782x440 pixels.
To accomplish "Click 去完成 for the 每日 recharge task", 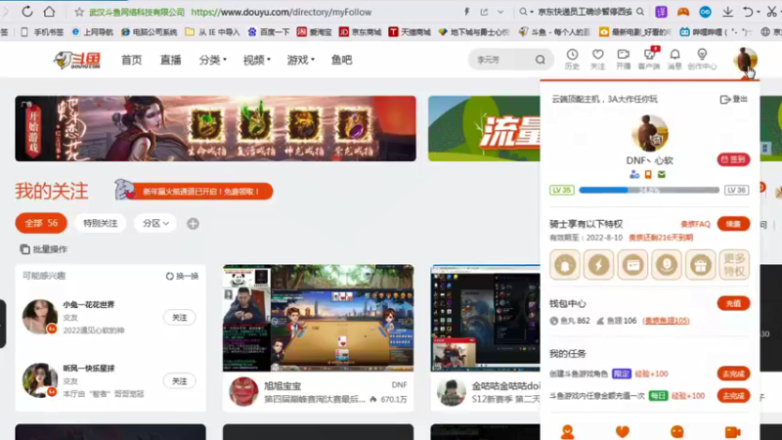I will 734,396.
